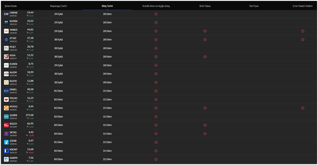The height and width of the screenshot is (165, 318).
Task: Open the VANGD stock code link
Action: pos(14,30)
